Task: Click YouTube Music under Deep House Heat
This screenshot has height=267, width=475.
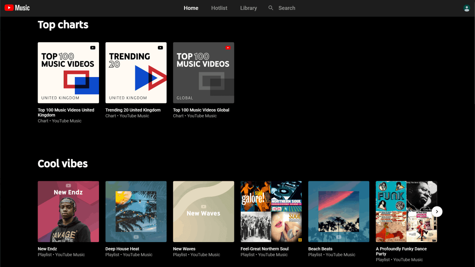Action: (138, 255)
